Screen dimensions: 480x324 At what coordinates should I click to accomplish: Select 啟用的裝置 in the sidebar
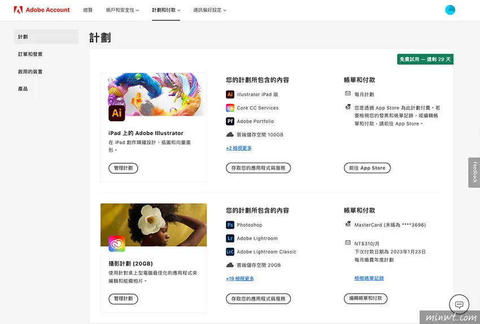(x=30, y=72)
